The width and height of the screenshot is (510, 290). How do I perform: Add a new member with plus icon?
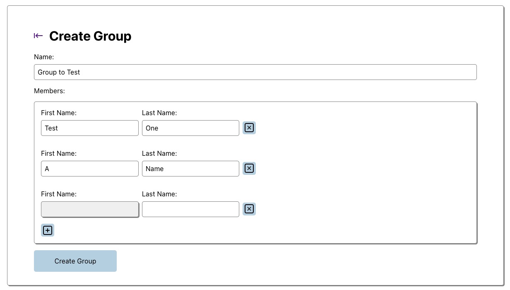pos(48,230)
